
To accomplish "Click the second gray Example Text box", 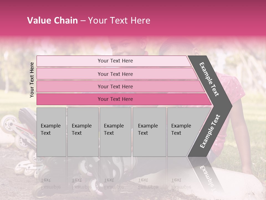I will click(83, 132).
